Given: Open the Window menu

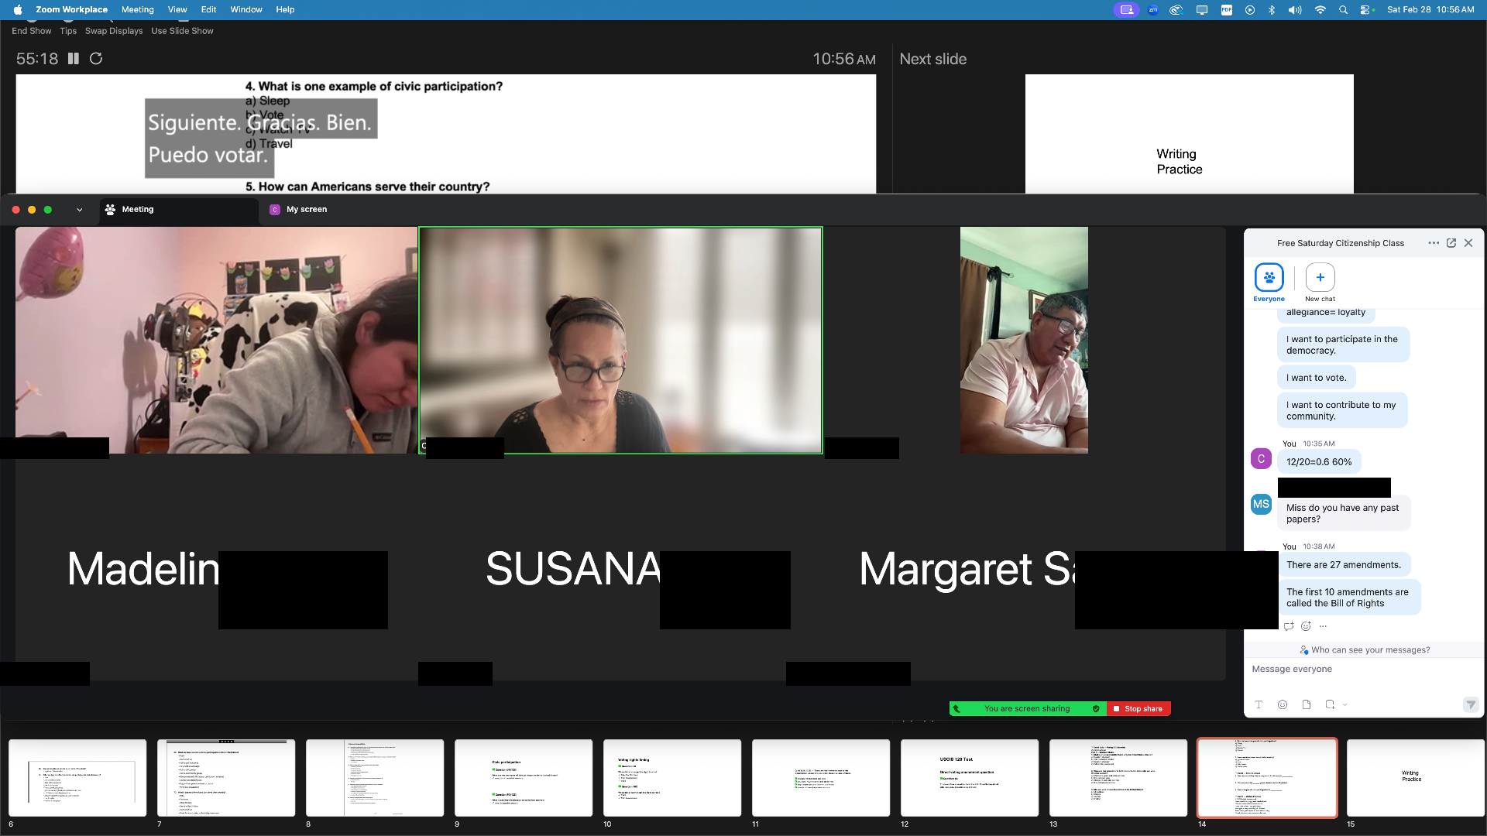Looking at the screenshot, I should pos(246,9).
